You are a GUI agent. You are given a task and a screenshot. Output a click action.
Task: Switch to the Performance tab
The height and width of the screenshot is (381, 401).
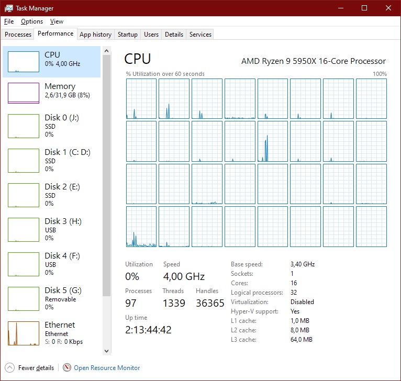pos(55,33)
